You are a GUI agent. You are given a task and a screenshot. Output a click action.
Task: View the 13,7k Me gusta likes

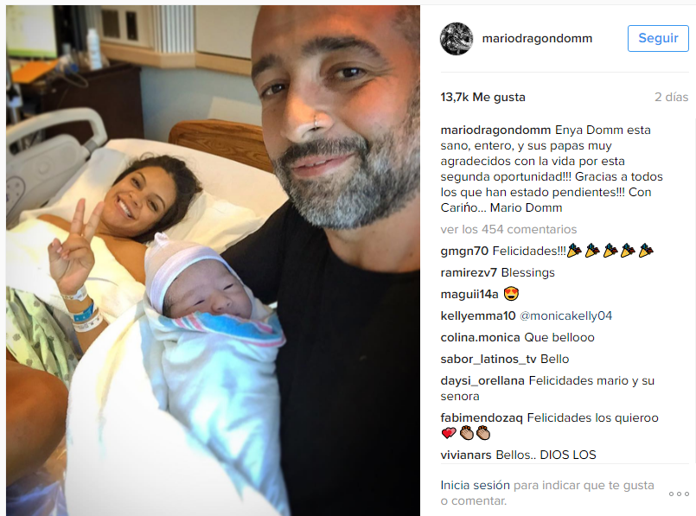(x=482, y=97)
